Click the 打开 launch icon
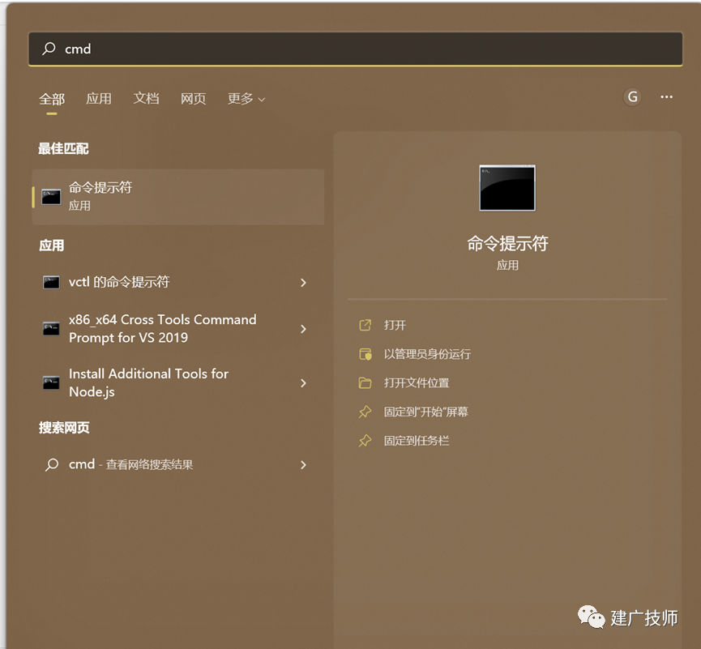 [365, 325]
